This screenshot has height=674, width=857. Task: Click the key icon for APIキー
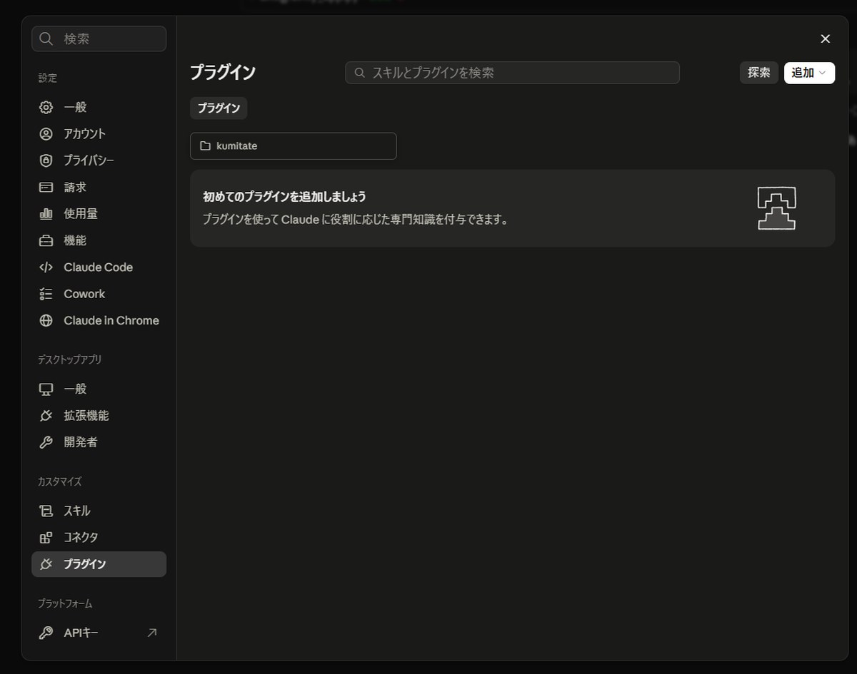[x=46, y=633]
